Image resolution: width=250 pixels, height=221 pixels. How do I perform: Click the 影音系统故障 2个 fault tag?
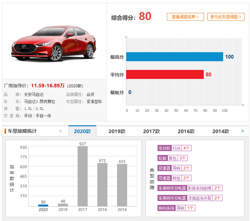tap(190, 188)
